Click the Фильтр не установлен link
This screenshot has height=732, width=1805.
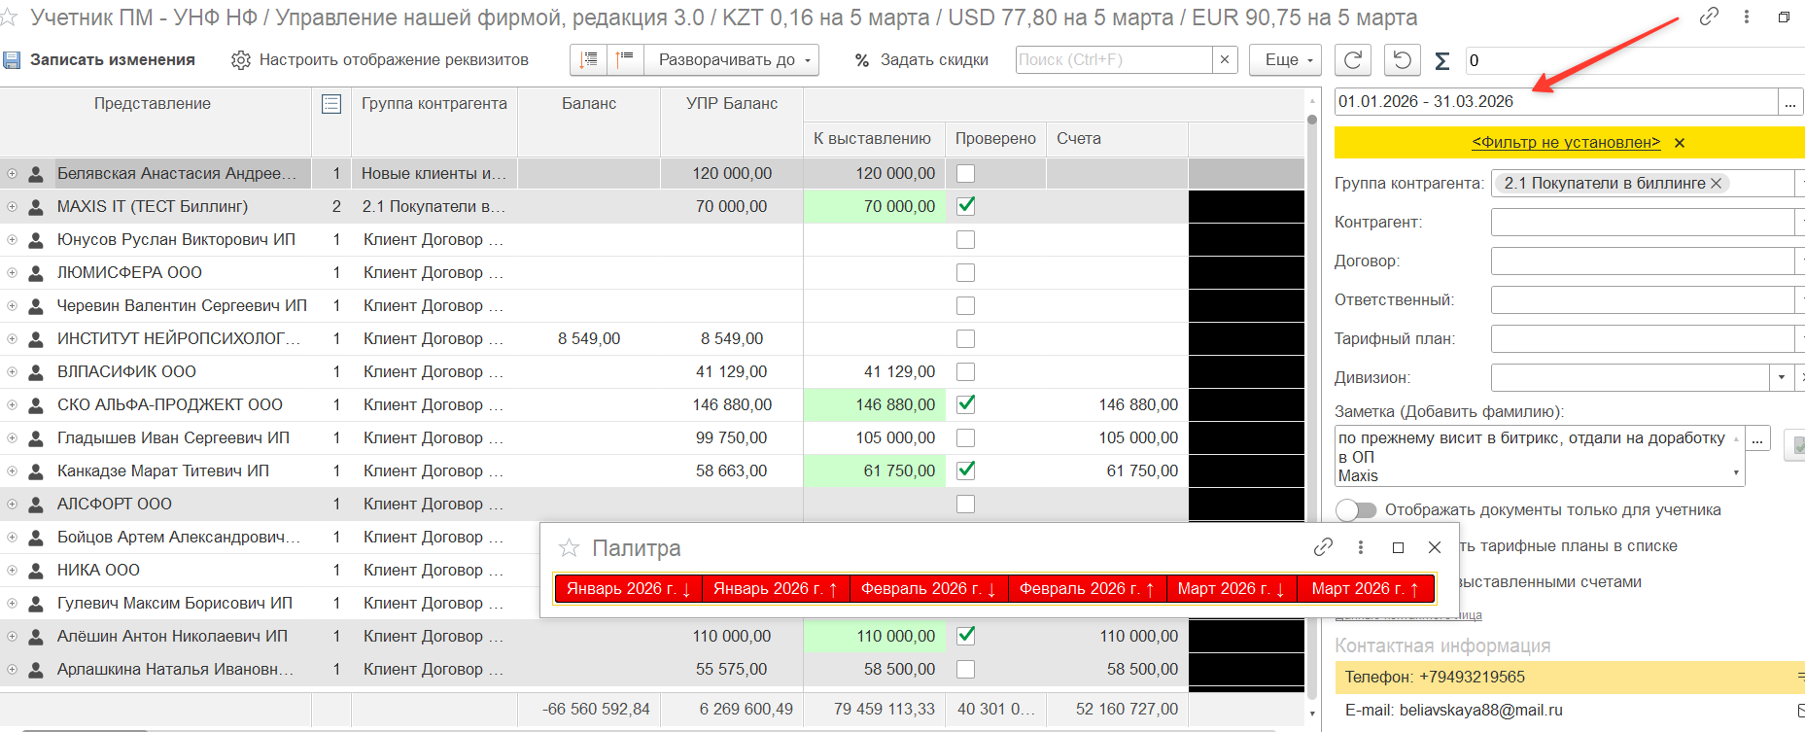[1565, 143]
